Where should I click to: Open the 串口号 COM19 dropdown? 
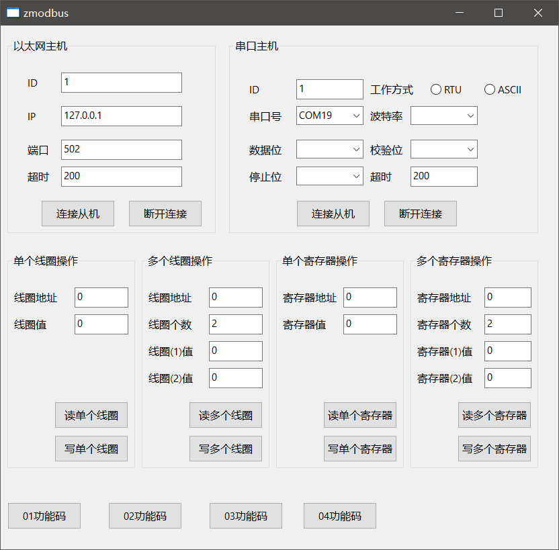tap(330, 116)
